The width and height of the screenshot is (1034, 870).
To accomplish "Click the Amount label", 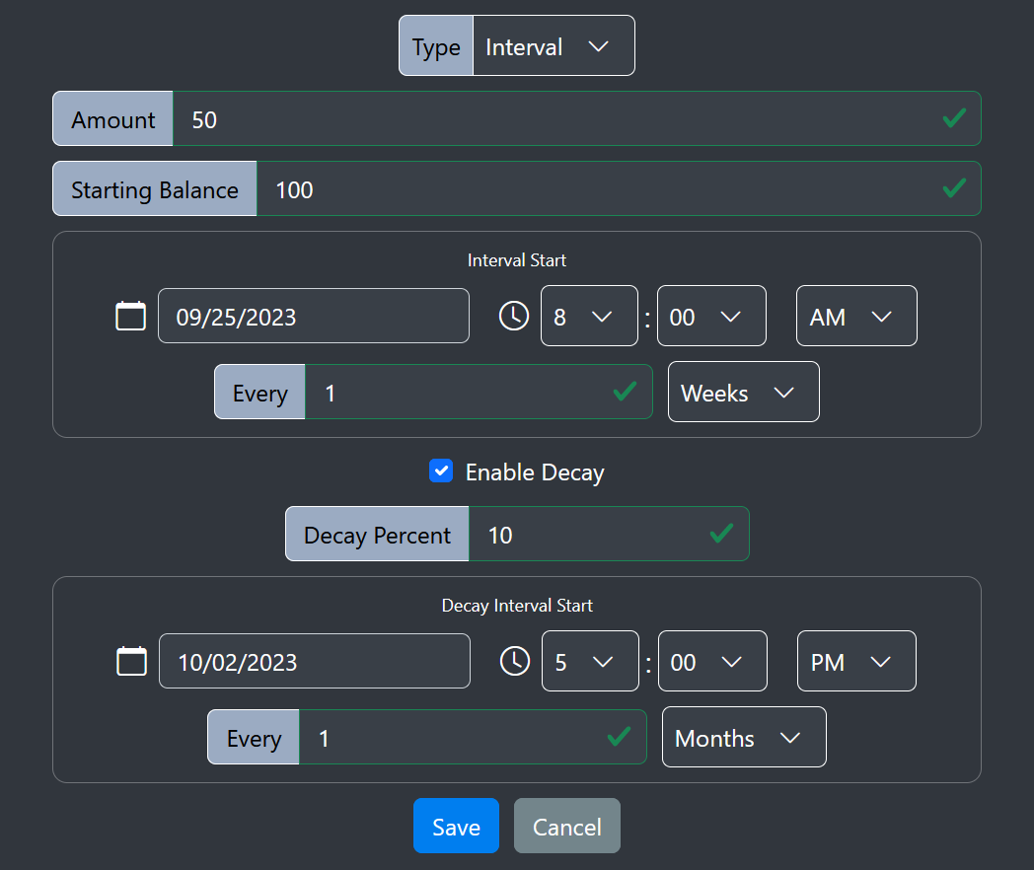I will [112, 118].
